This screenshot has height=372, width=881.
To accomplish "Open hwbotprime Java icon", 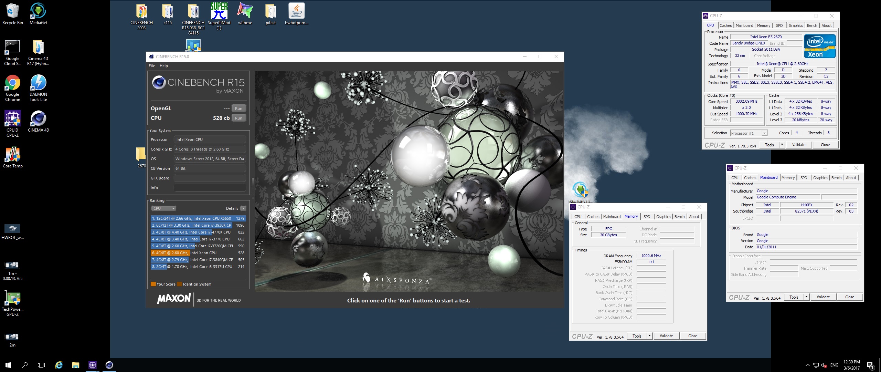I will click(x=296, y=14).
